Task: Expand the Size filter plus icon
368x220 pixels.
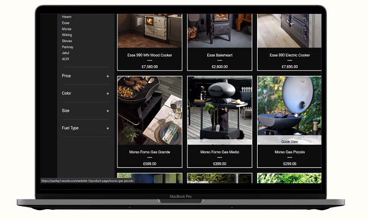Action: click(108, 111)
